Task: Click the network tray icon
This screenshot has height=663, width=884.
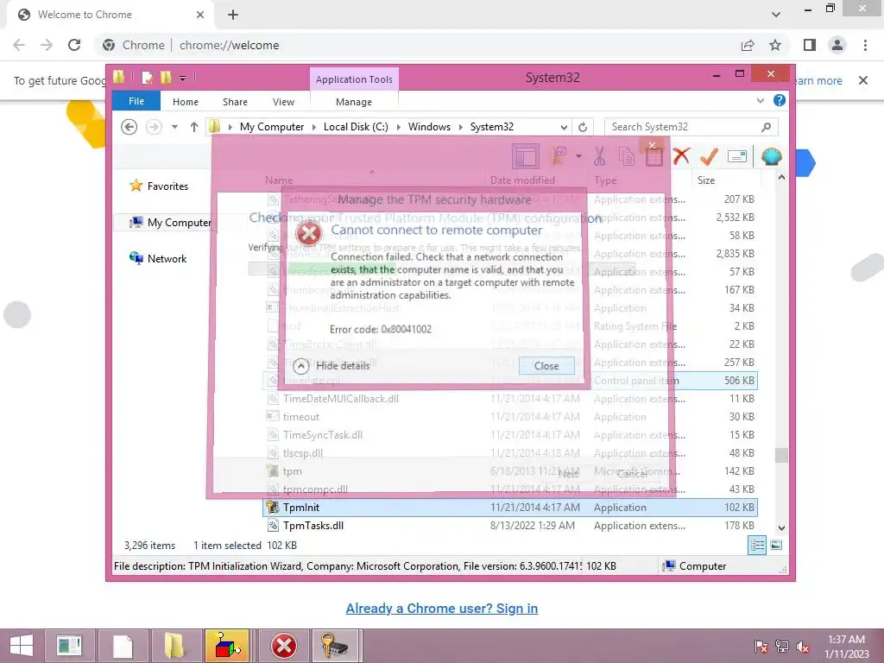Action: (x=782, y=647)
